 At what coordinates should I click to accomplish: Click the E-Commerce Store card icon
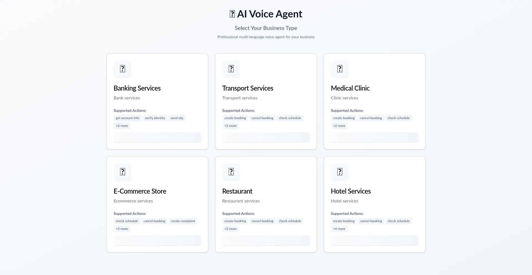pyautogui.click(x=122, y=172)
